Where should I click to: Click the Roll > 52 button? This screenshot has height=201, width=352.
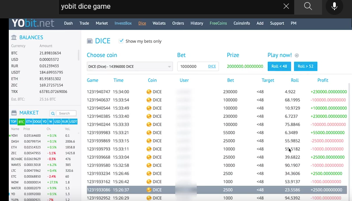coord(306,66)
